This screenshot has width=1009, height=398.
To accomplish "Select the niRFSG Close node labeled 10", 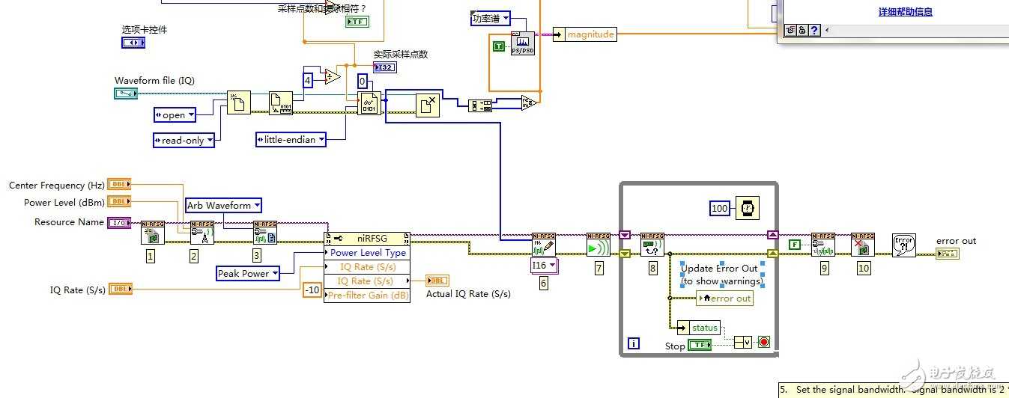I will click(863, 245).
